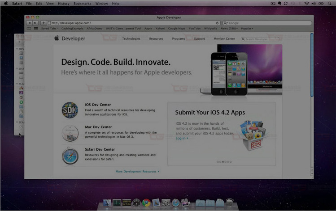Viewport: 336px width, 211px height.
Task: Open the Popular bookmarks dropdown
Action: [x=247, y=29]
